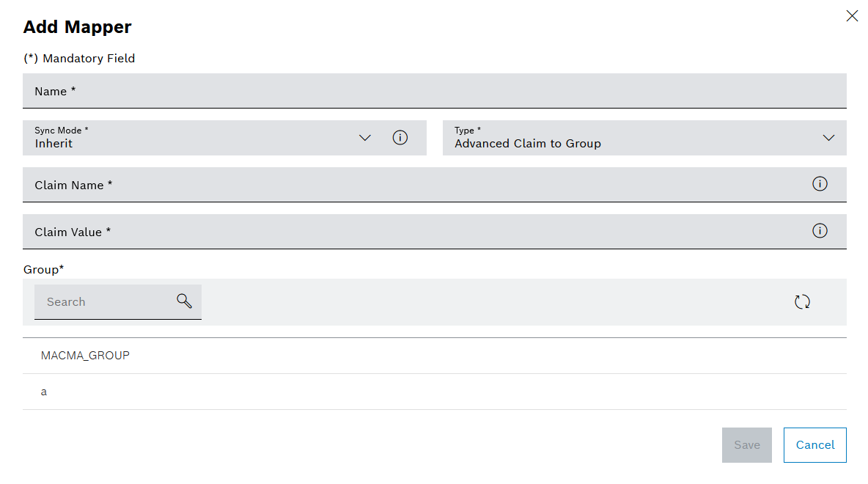
Task: Click the magnifier icon in the Group search
Action: (184, 301)
